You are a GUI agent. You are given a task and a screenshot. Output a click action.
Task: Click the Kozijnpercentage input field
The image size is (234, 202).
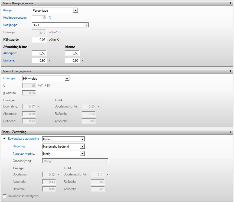pos(39,18)
